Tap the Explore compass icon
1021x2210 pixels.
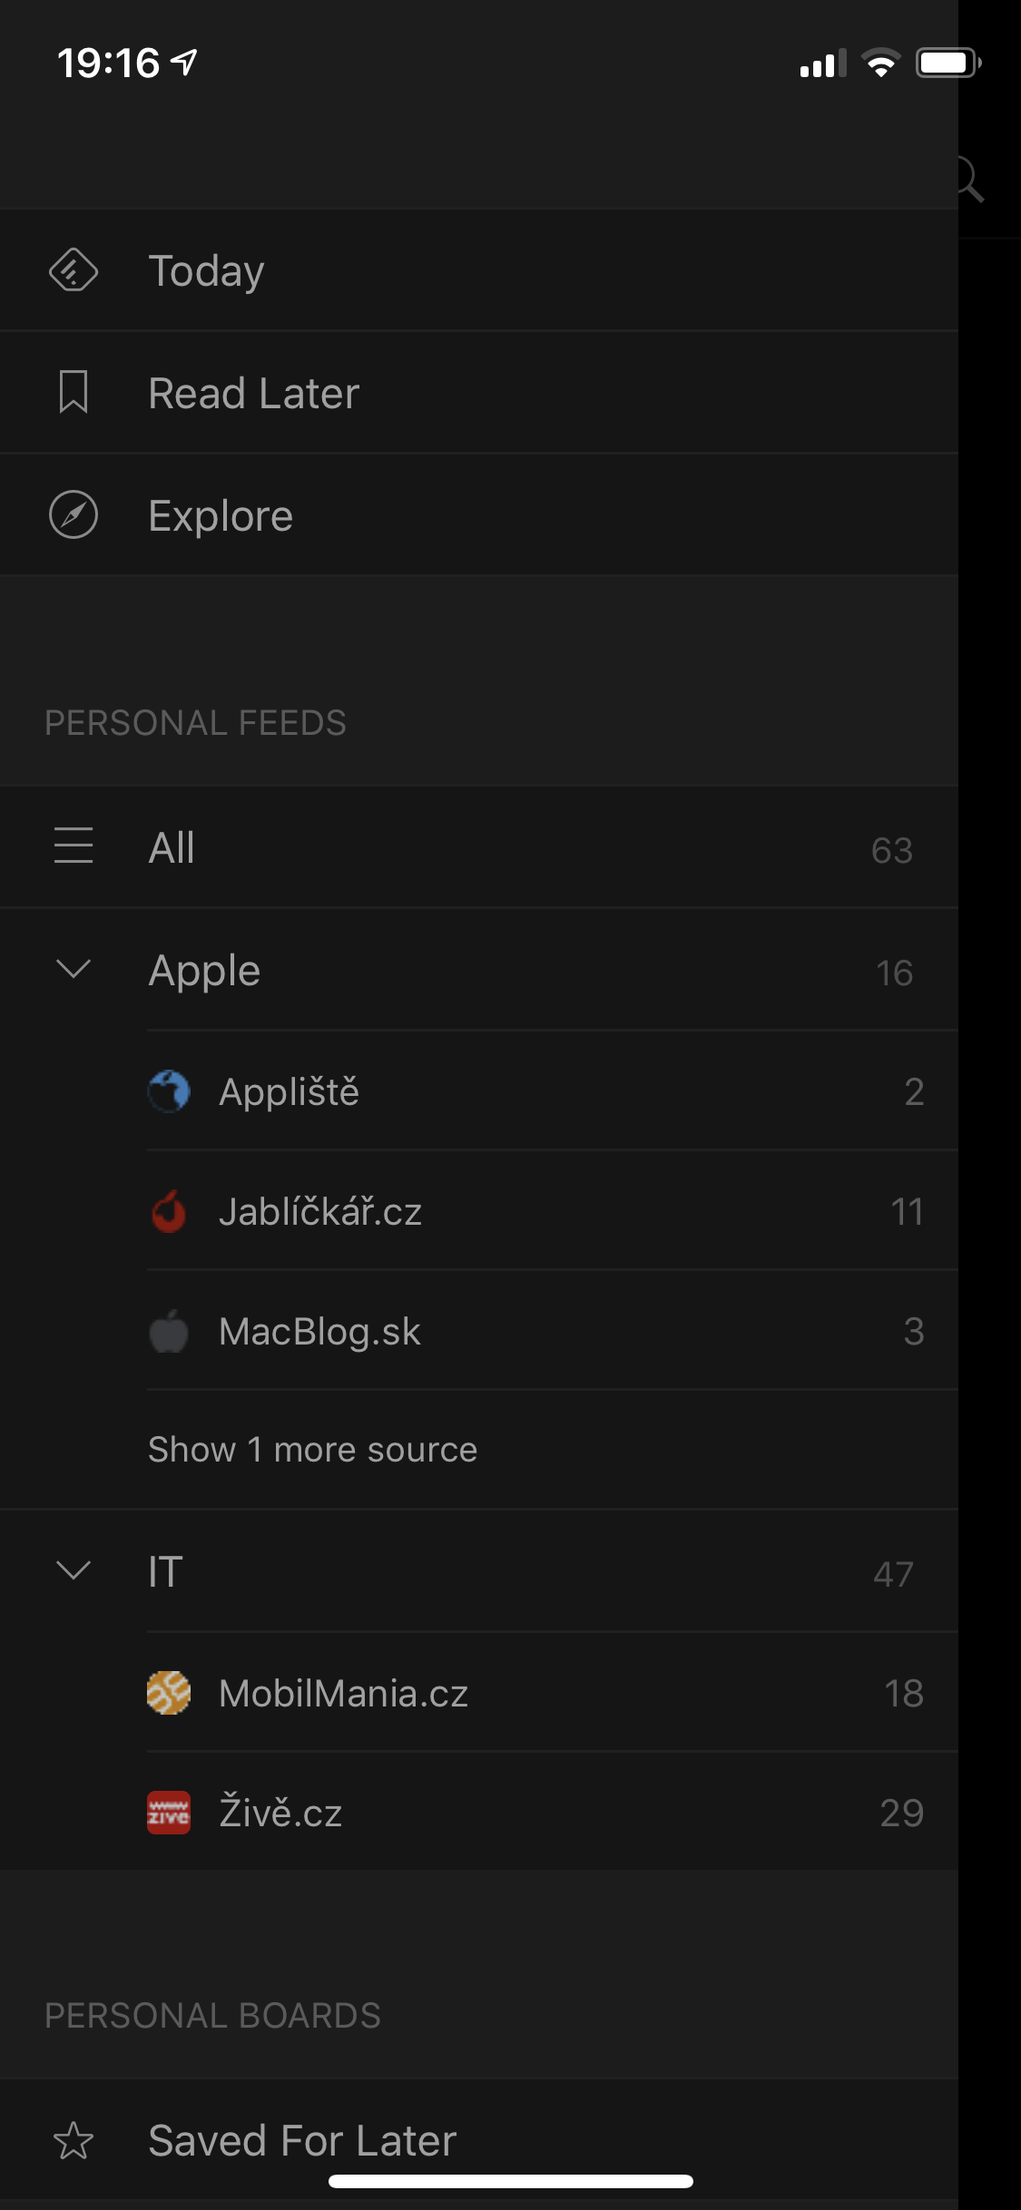point(73,515)
